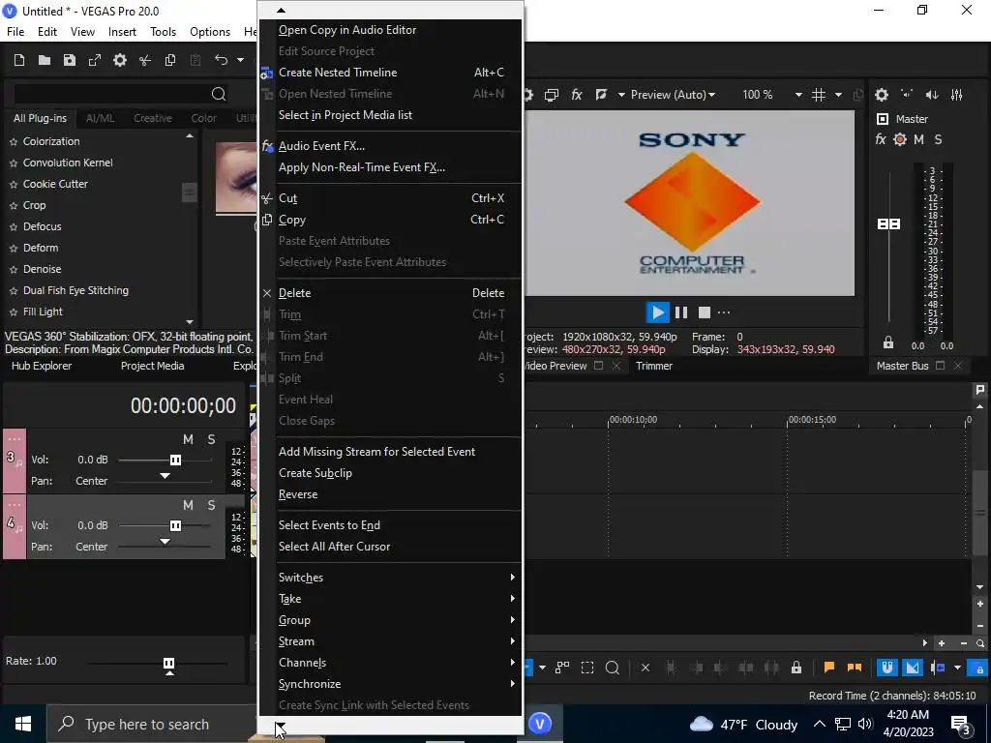991x743 pixels.
Task: Click the Dim Output icon in Master Bus
Action: [932, 95]
